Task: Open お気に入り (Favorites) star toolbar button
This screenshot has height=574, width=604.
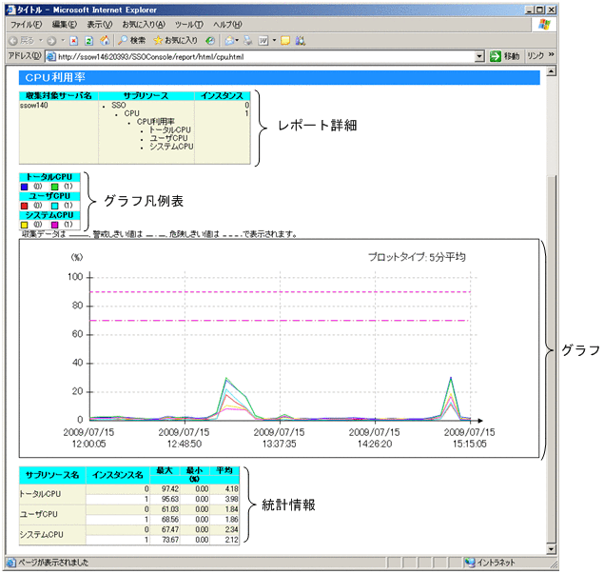Action: coord(176,41)
